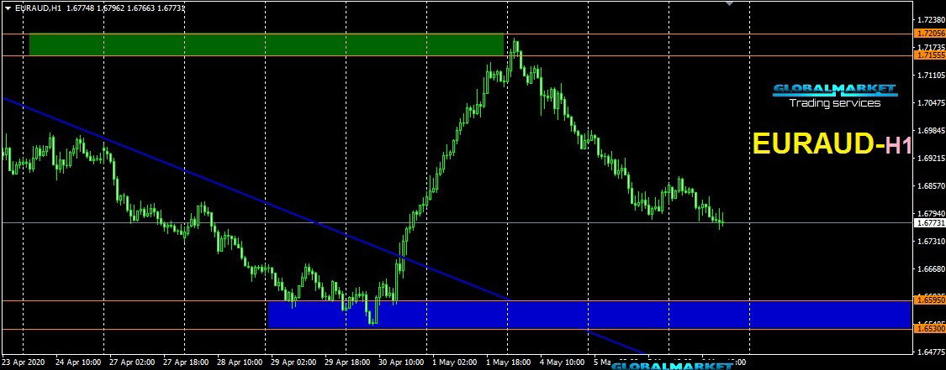Click the 1 May 02:00 time label
The width and height of the screenshot is (946, 370).
click(x=454, y=362)
